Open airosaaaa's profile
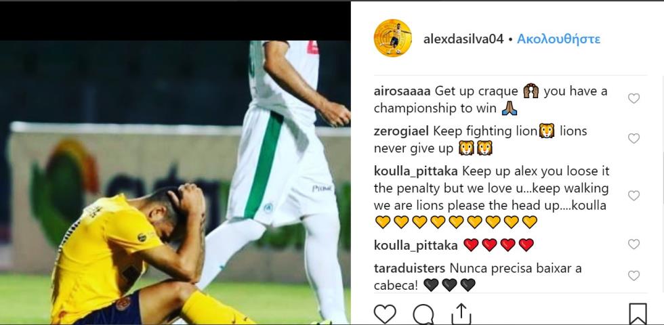The image size is (664, 325). point(402,91)
